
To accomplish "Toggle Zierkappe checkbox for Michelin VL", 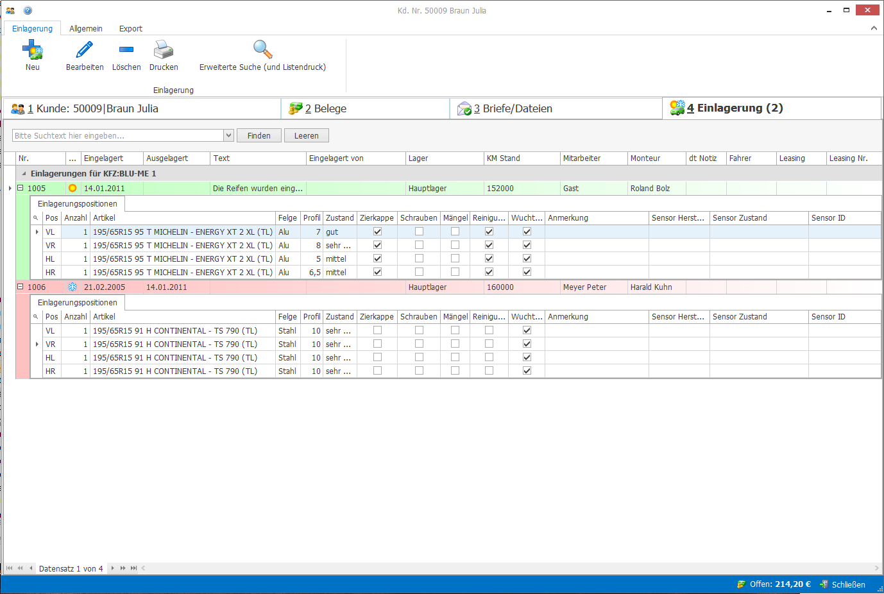I will click(377, 232).
